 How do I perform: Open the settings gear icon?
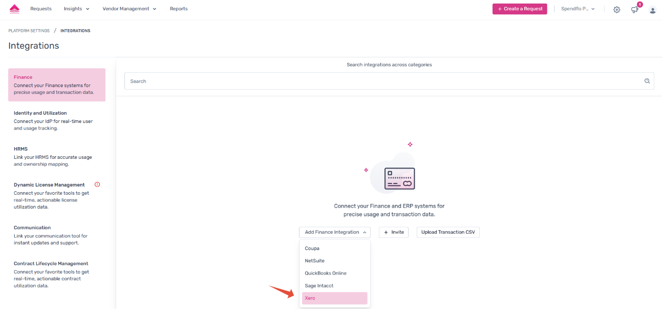(x=617, y=9)
